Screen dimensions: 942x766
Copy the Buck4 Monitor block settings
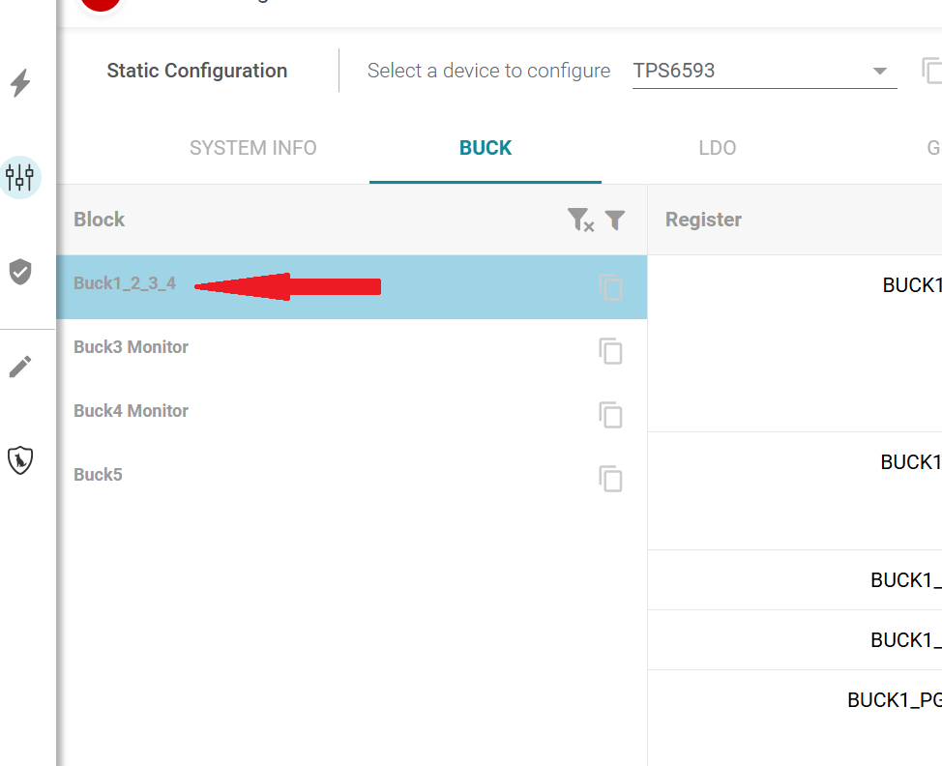pos(610,415)
